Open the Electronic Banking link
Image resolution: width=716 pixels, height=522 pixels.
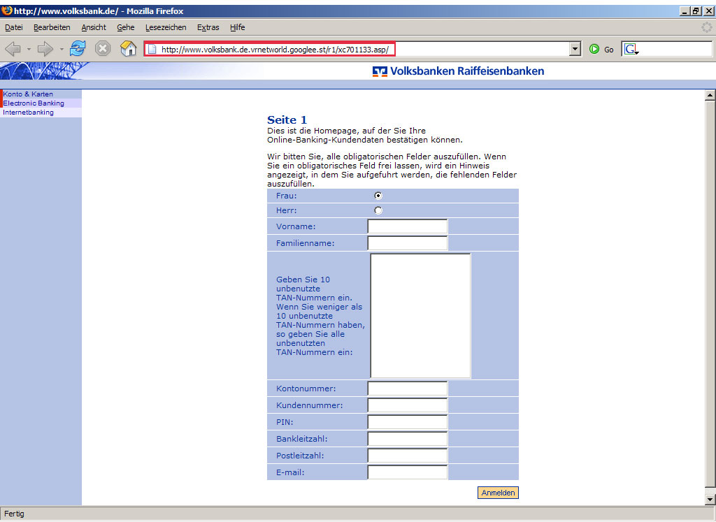34,103
